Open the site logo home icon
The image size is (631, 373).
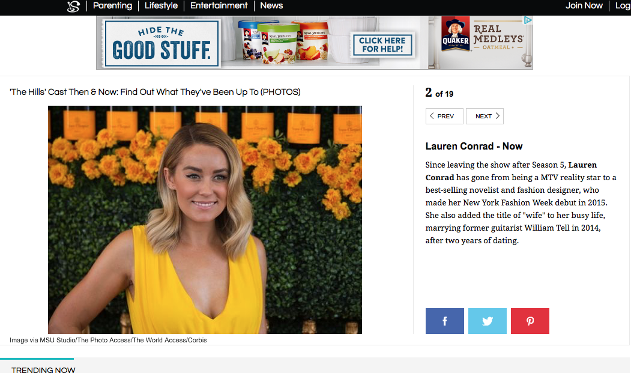[73, 7]
